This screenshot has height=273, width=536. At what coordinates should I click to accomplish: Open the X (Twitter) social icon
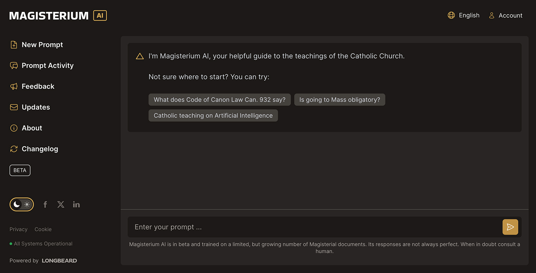pyautogui.click(x=61, y=204)
